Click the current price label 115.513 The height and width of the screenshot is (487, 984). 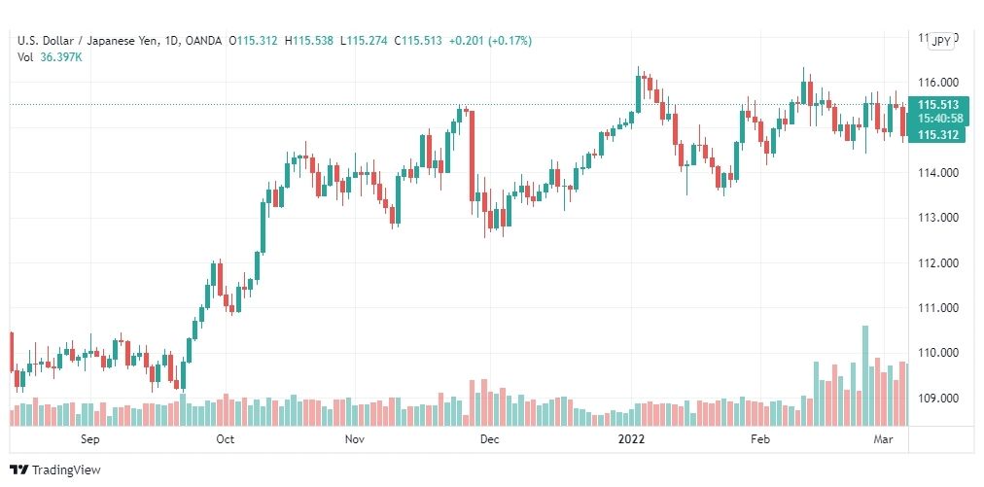[937, 105]
